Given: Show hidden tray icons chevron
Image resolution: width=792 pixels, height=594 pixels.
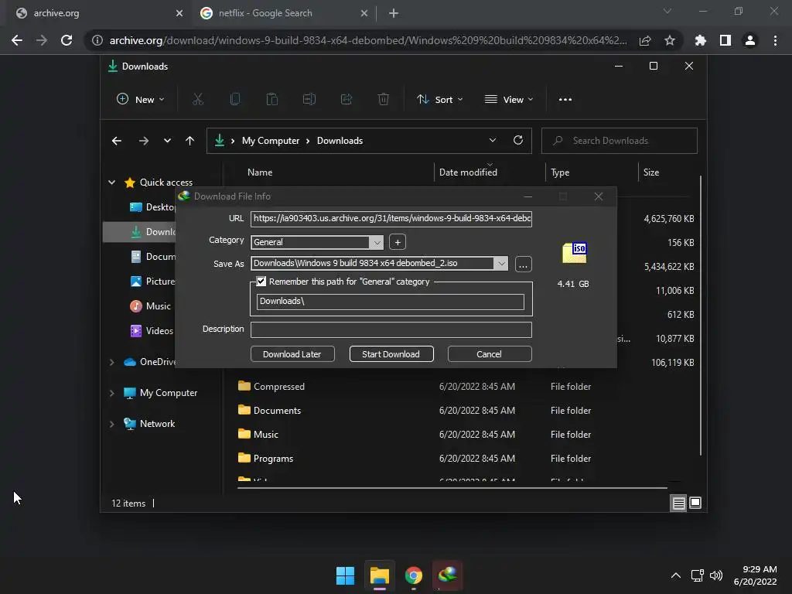Looking at the screenshot, I should click(676, 575).
